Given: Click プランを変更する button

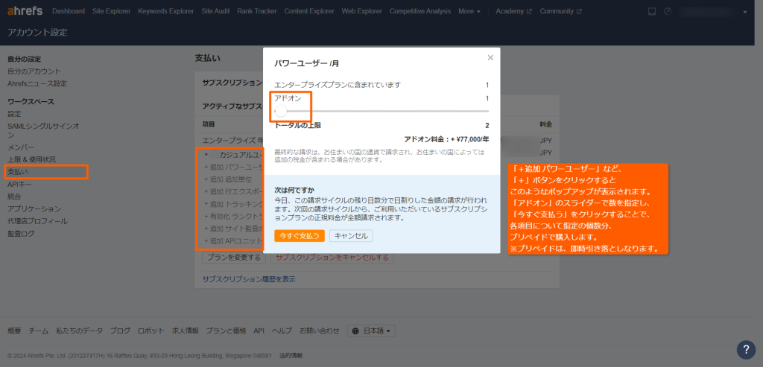Looking at the screenshot, I should pyautogui.click(x=234, y=258).
